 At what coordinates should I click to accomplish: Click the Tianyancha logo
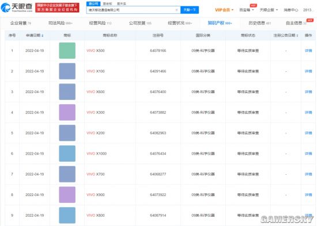pyautogui.click(x=17, y=7)
